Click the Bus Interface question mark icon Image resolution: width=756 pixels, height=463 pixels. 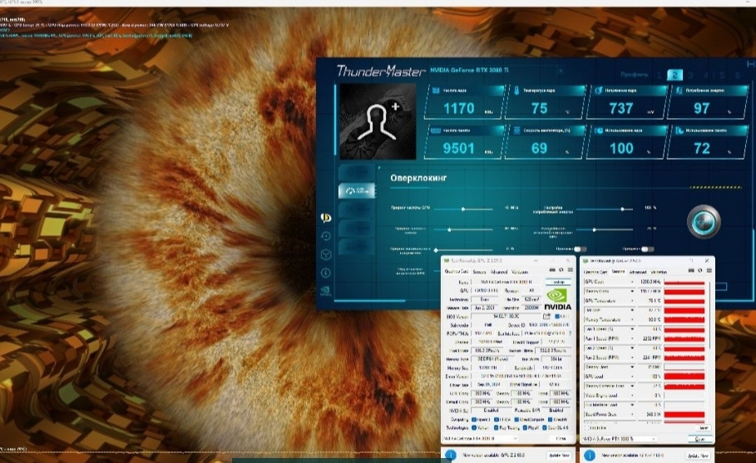pyautogui.click(x=570, y=333)
